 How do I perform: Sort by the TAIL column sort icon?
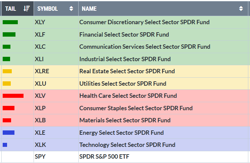point(27,9)
